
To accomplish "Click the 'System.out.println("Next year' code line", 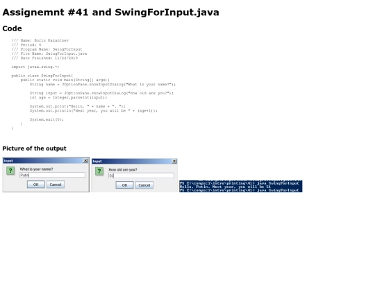I will 94,110.
